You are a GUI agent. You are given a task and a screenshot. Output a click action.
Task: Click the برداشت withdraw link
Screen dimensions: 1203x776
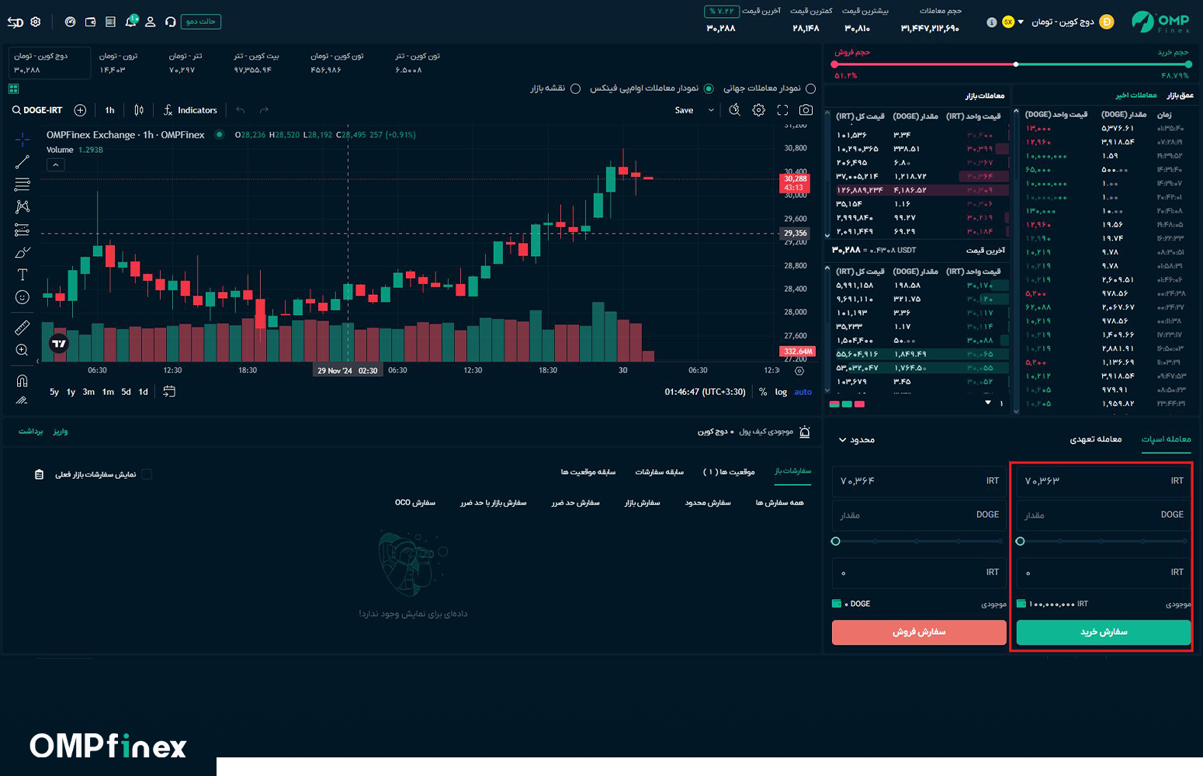coord(31,431)
